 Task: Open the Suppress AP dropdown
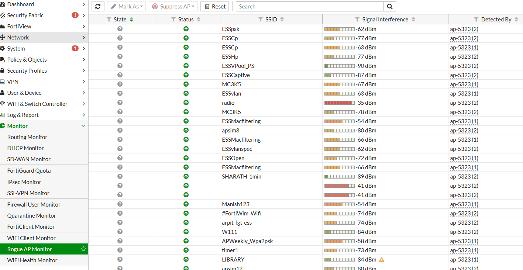coord(173,6)
